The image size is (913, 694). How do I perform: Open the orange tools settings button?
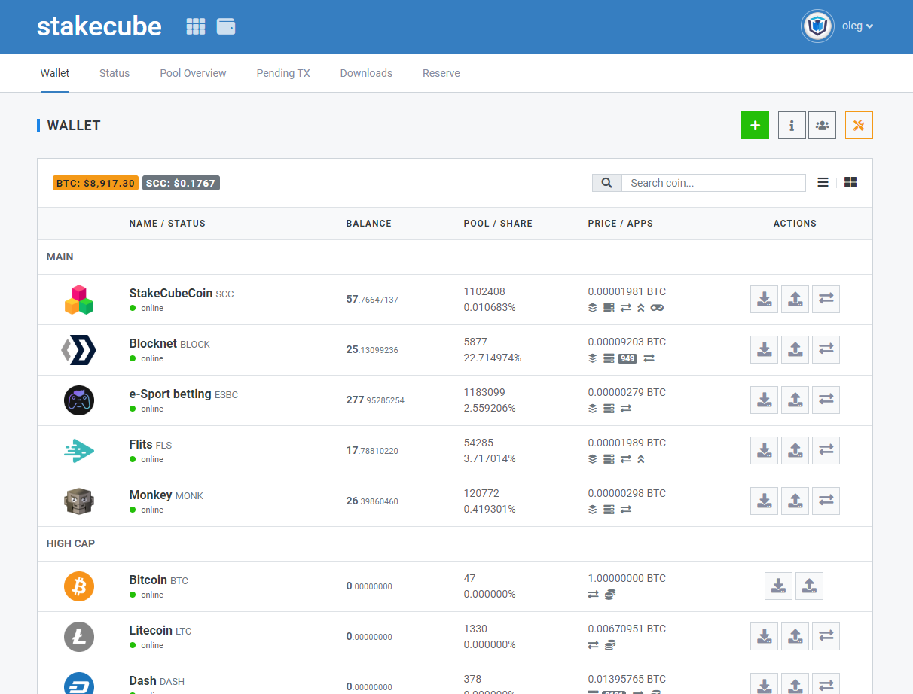tap(859, 126)
